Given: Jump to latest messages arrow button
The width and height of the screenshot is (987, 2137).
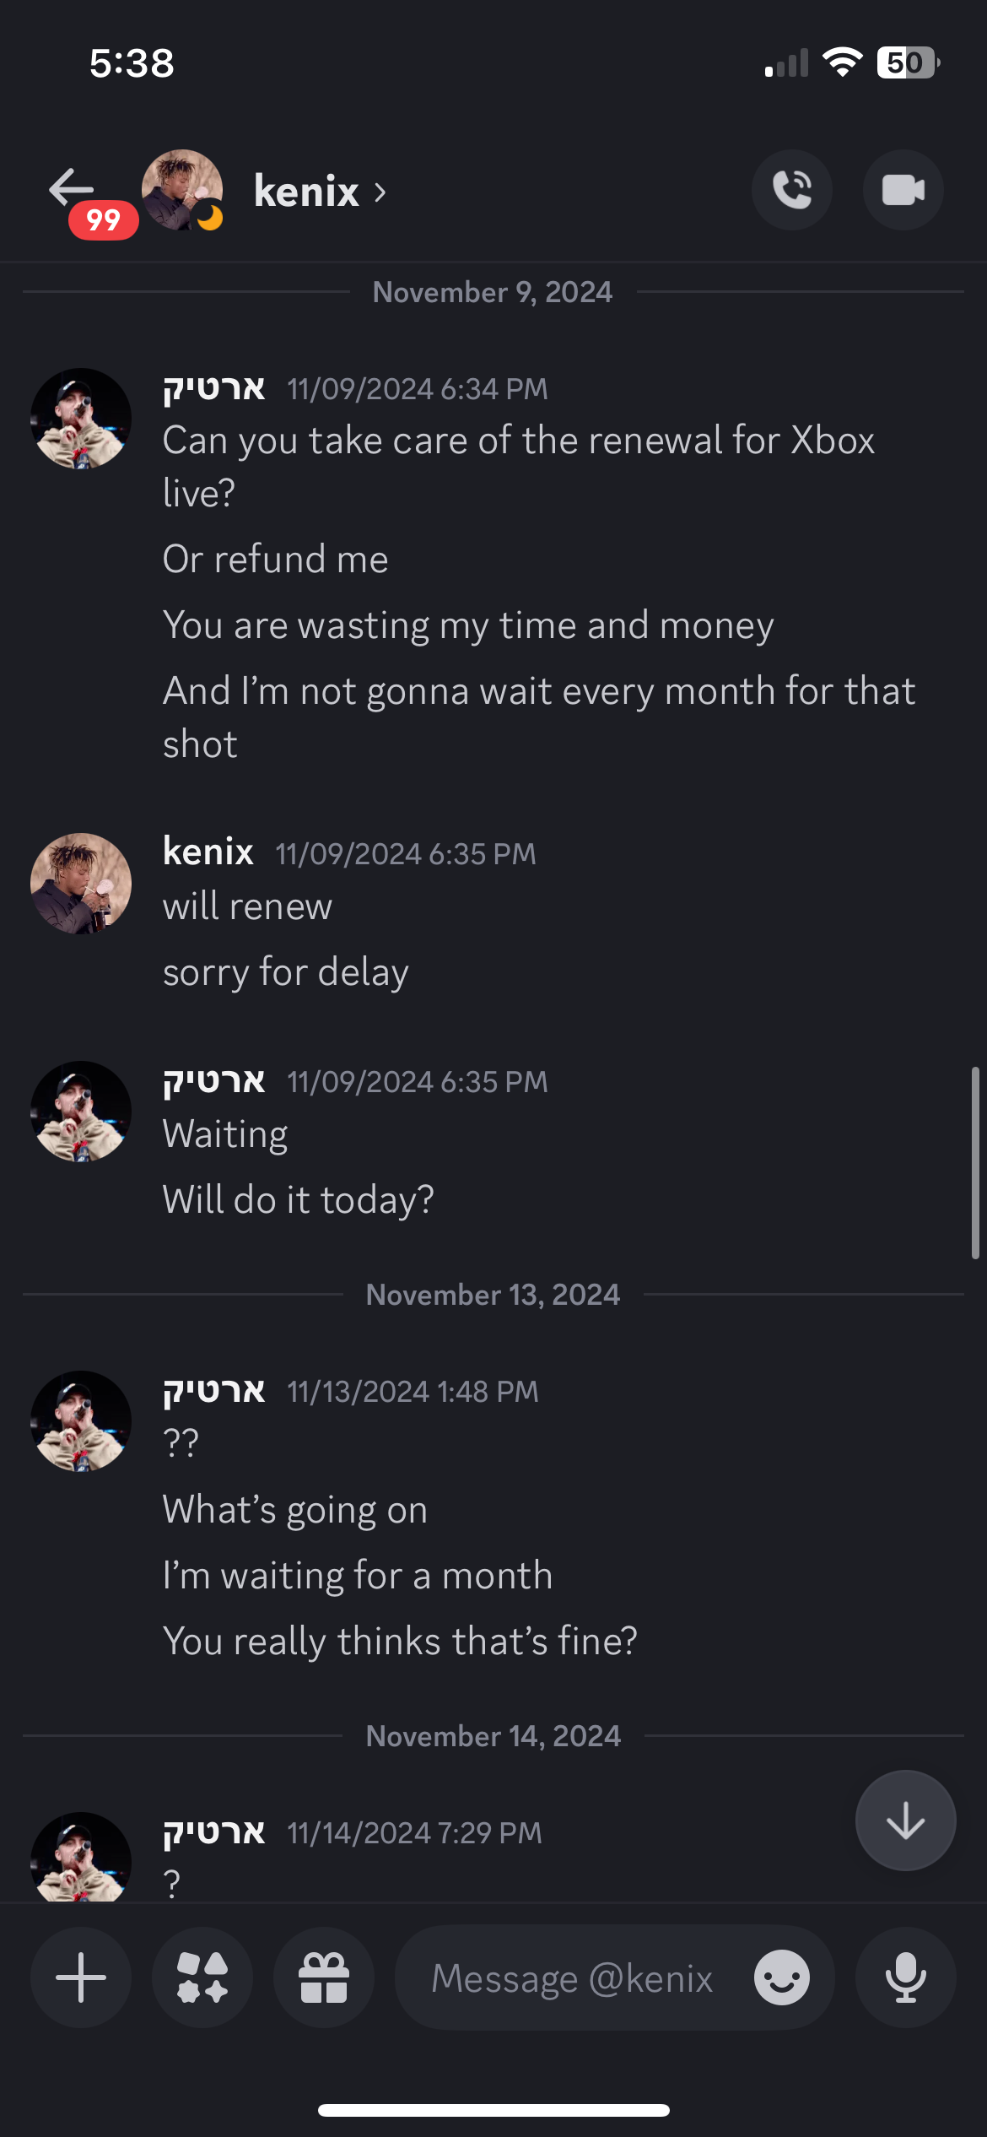Looking at the screenshot, I should 905,1821.
